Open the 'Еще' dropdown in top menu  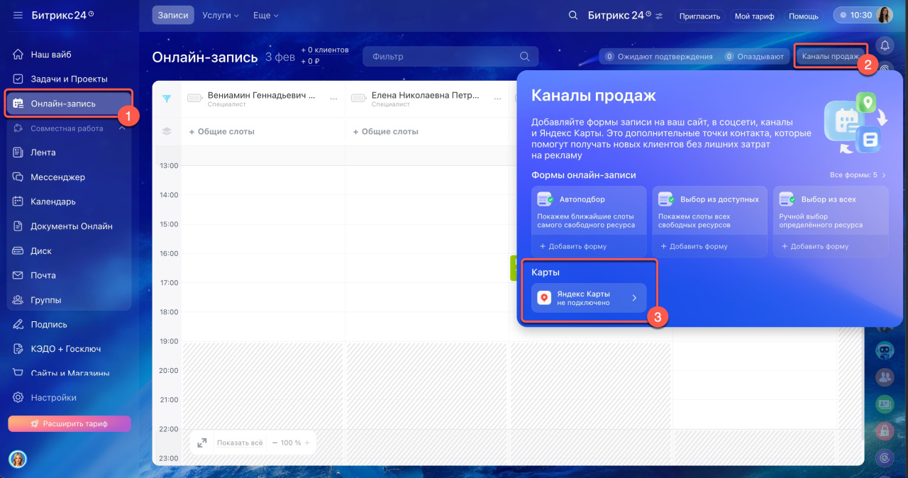tap(265, 15)
